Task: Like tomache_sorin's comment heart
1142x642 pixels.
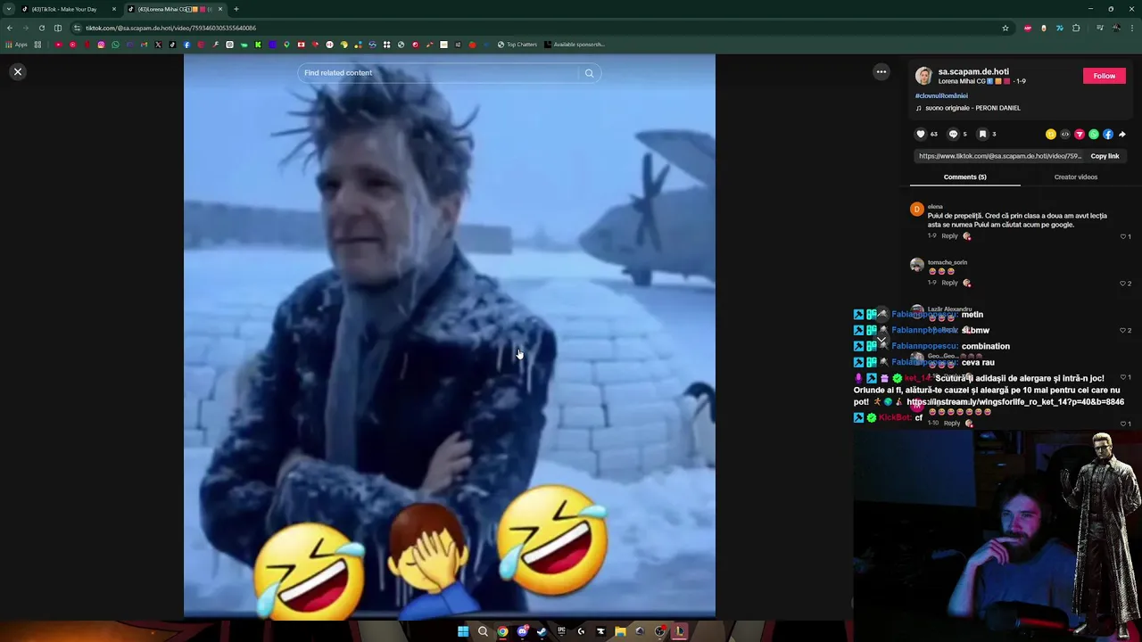Action: coord(1123,284)
